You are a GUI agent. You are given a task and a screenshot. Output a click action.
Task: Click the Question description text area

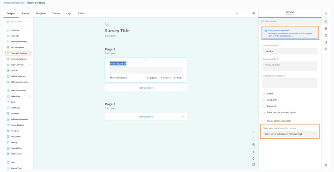click(290, 83)
